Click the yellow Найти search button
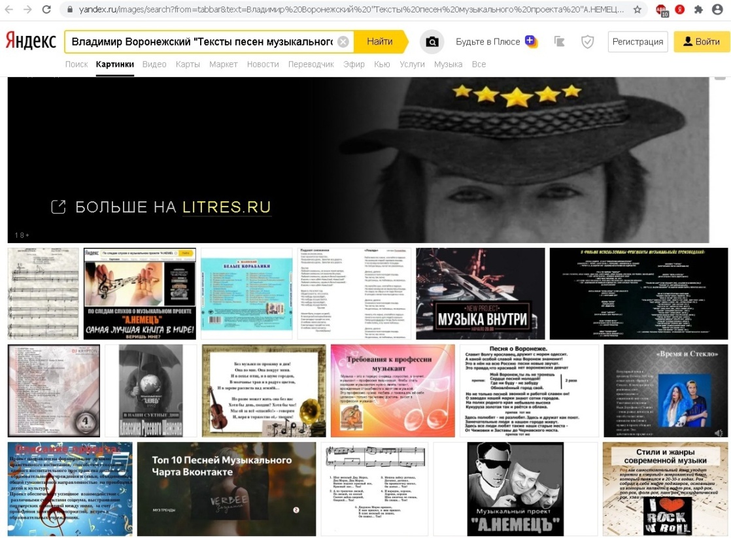731x538 pixels. tap(380, 41)
